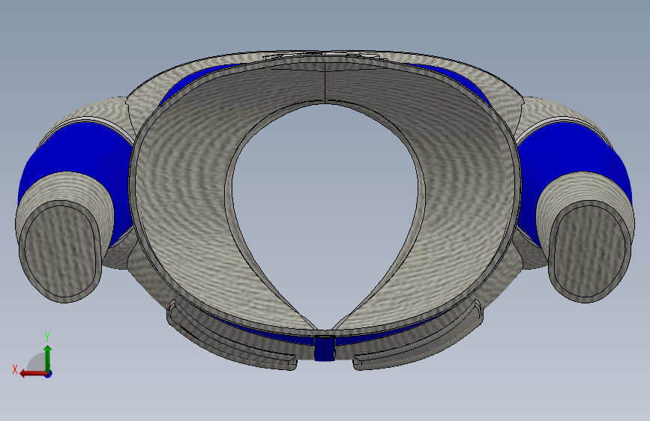Screen dimensions: 650x421
Task: Click the blue Z axis ball at the triad origin
Action: coord(49,374)
